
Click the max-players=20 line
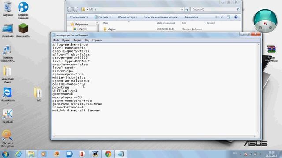[x=67, y=97]
